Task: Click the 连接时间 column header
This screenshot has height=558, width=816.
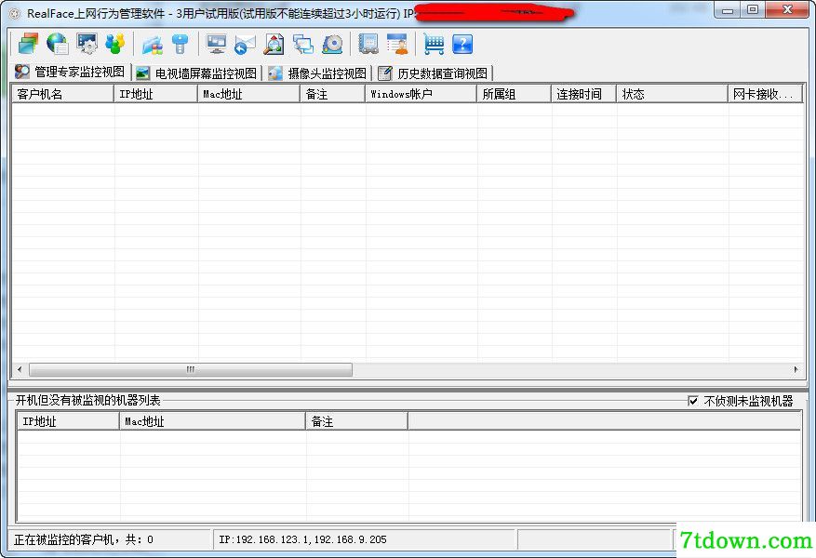Action: pyautogui.click(x=583, y=94)
